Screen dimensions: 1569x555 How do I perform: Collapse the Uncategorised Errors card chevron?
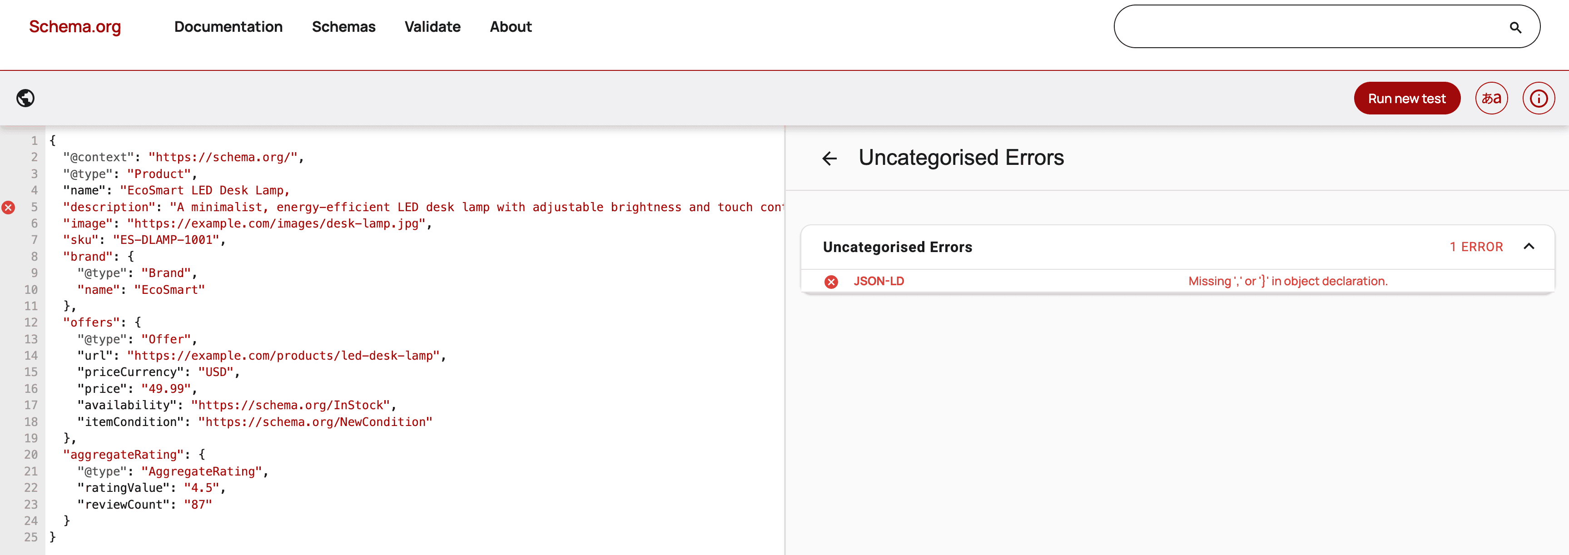pyautogui.click(x=1529, y=247)
